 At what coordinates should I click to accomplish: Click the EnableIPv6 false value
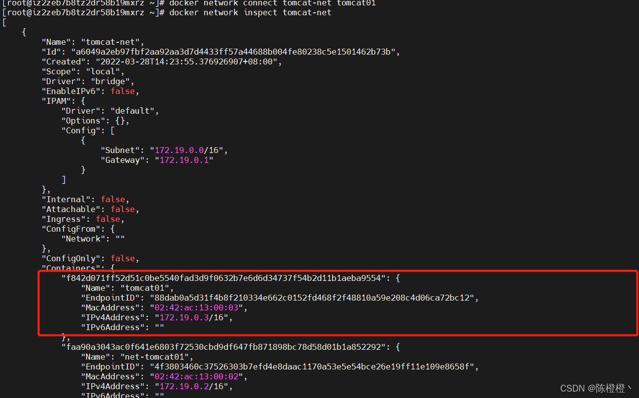click(122, 91)
